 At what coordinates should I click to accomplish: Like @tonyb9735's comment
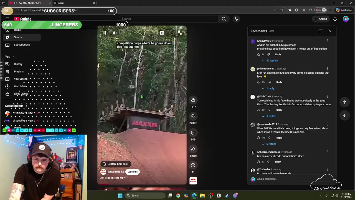[x=259, y=54]
